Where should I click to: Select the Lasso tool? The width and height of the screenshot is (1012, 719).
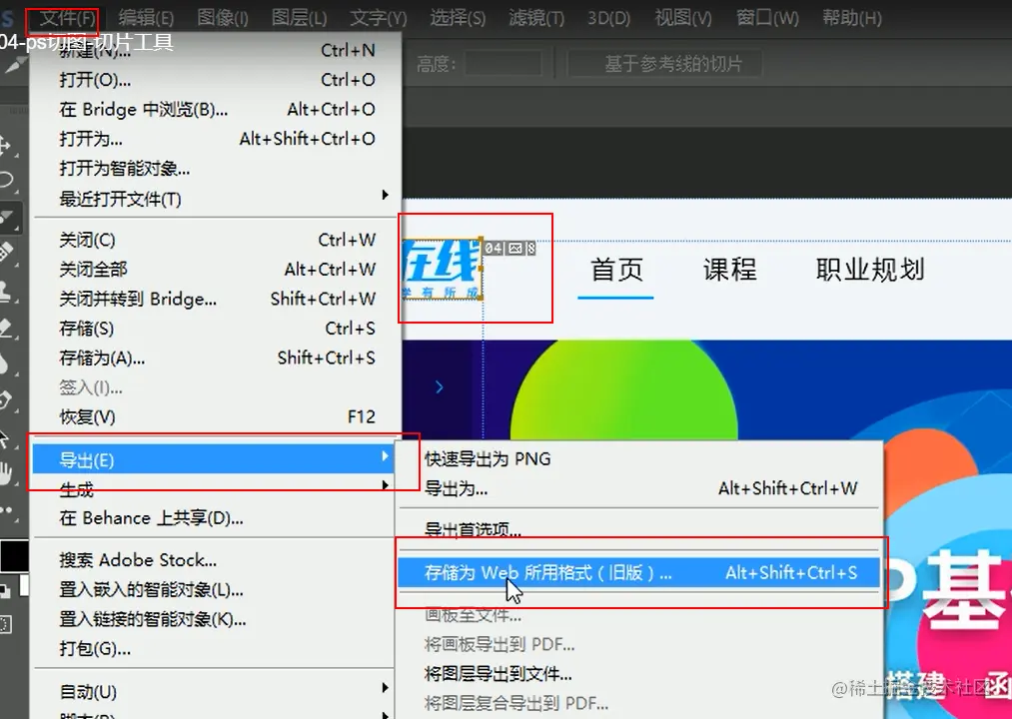tap(8, 179)
